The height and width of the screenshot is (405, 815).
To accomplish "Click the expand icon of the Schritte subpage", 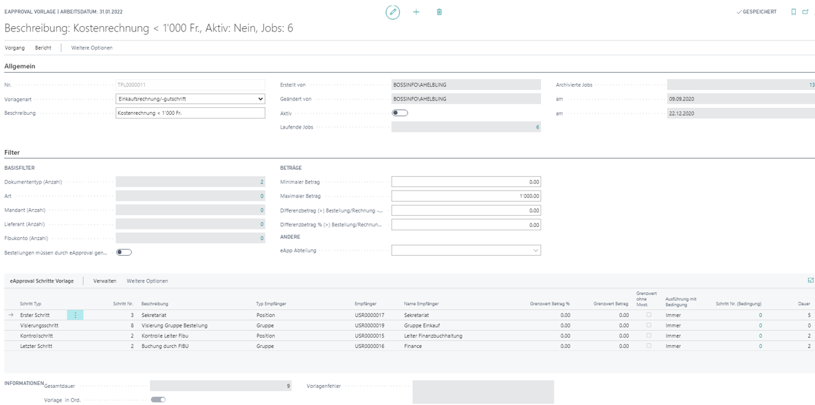I will pos(811,281).
